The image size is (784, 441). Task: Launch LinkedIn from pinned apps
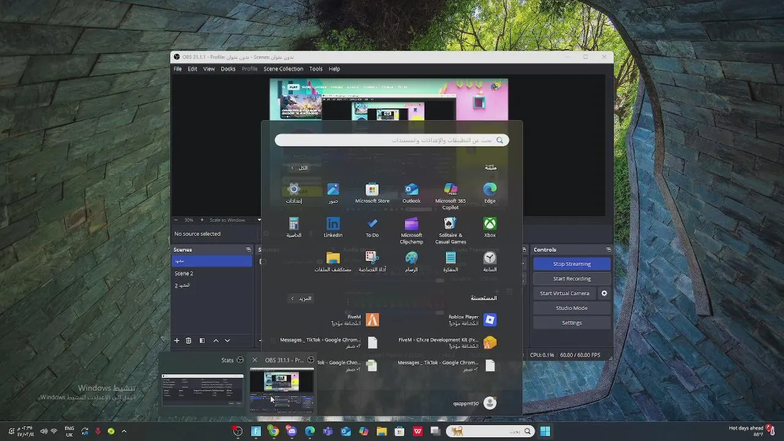point(333,227)
